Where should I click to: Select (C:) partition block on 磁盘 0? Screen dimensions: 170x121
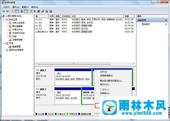coord(73,77)
